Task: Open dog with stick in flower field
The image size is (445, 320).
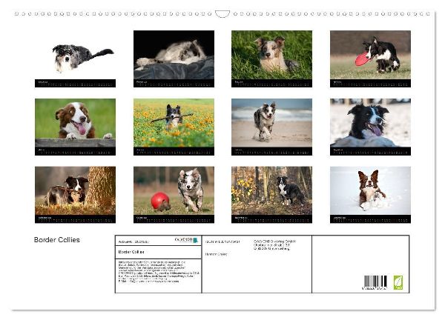Action: (174, 127)
